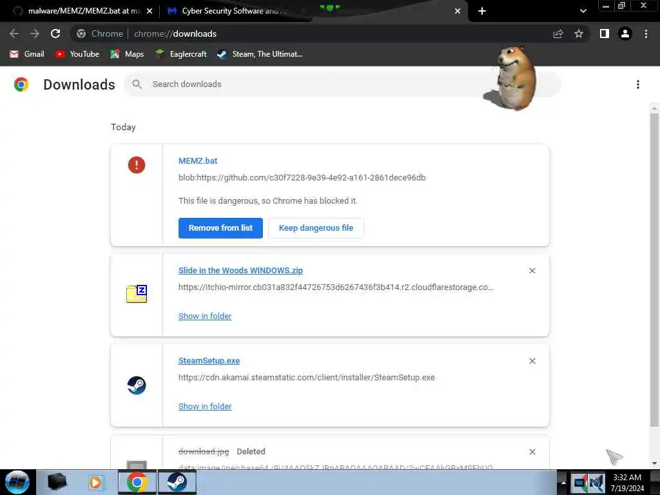The height and width of the screenshot is (495, 660).
Task: Click the share page icon in address bar
Action: (x=558, y=34)
